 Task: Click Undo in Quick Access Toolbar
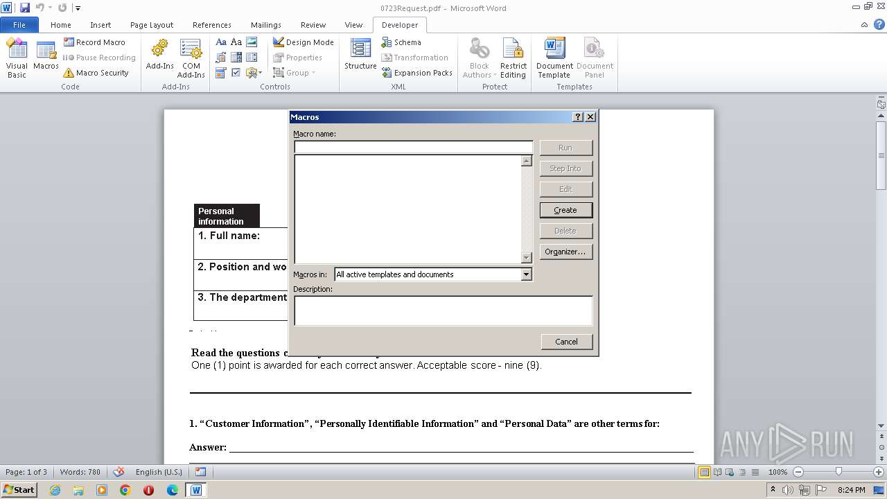click(39, 8)
